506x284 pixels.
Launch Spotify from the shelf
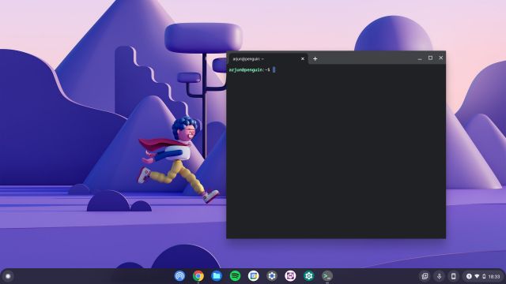(x=235, y=276)
